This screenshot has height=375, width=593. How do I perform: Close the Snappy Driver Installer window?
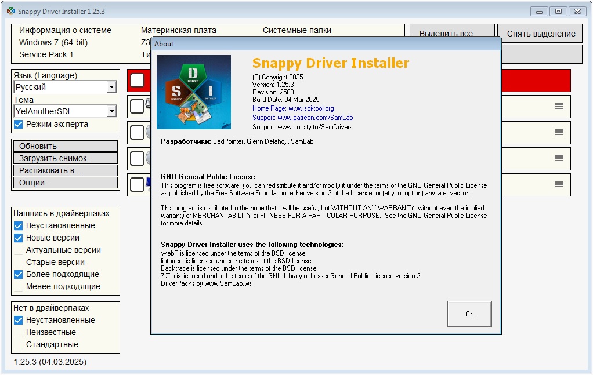click(577, 12)
